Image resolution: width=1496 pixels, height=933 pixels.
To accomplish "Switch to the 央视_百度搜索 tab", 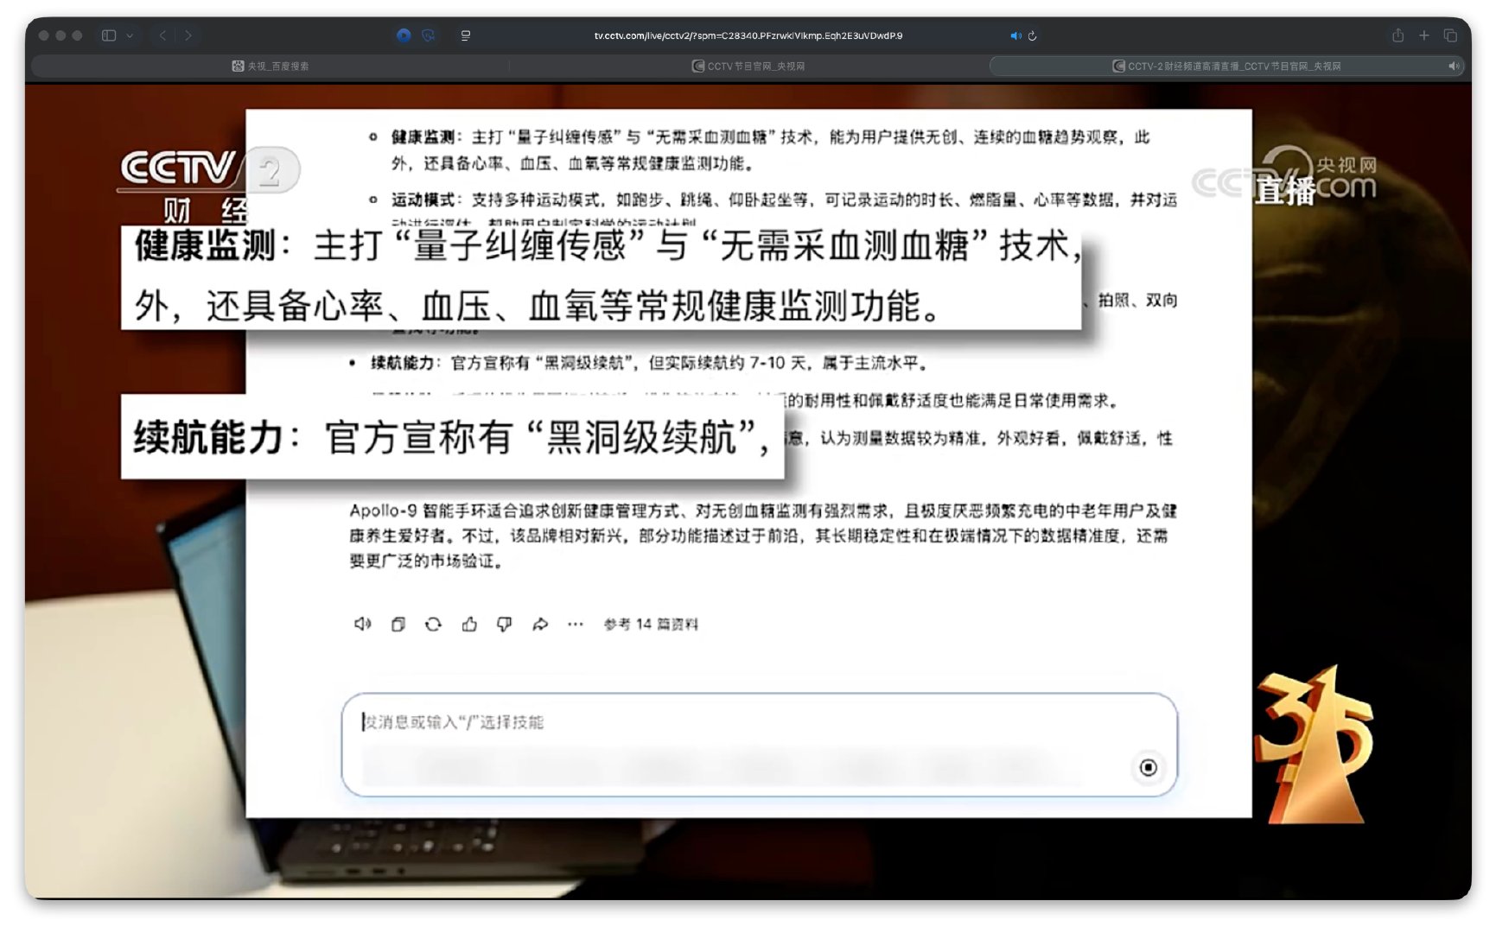I will tap(271, 66).
